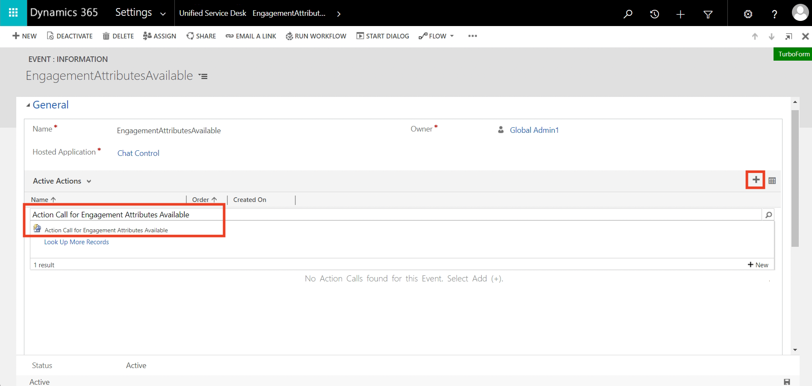The width and height of the screenshot is (812, 386).
Task: Click DELETE in the command bar
Action: 118,36
